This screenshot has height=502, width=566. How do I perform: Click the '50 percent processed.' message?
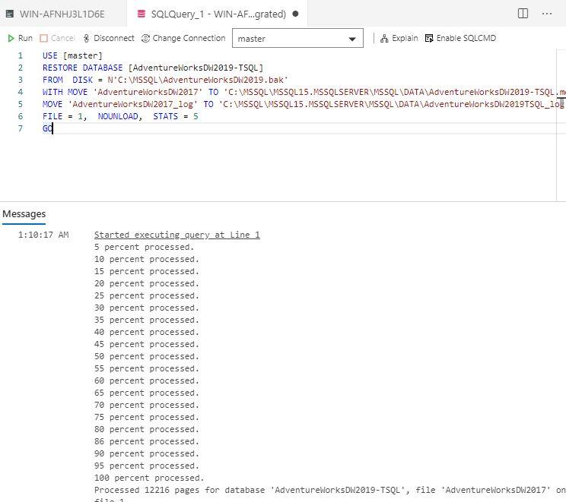point(147,356)
